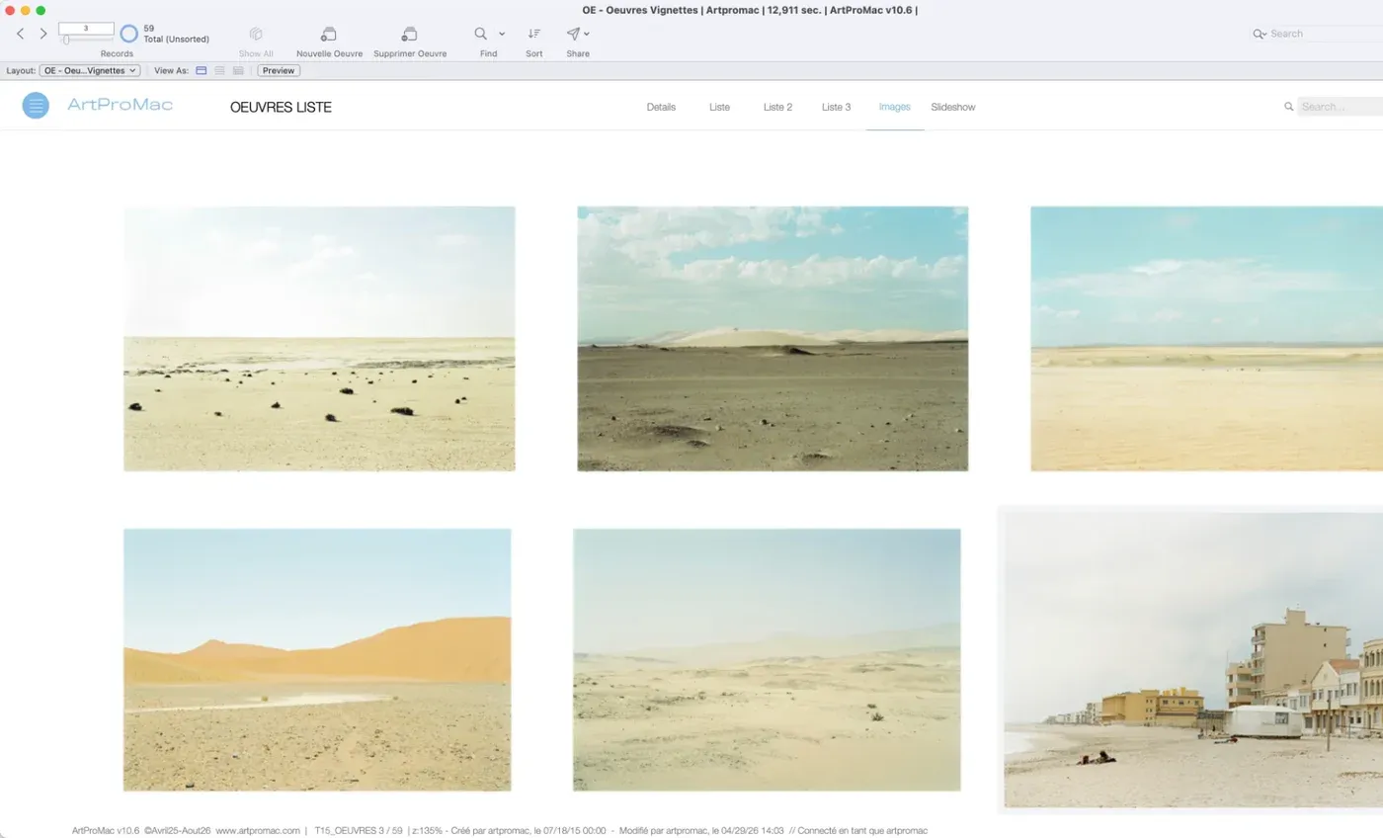Open the Liste 2 tab
The image size is (1383, 838).
click(x=777, y=107)
